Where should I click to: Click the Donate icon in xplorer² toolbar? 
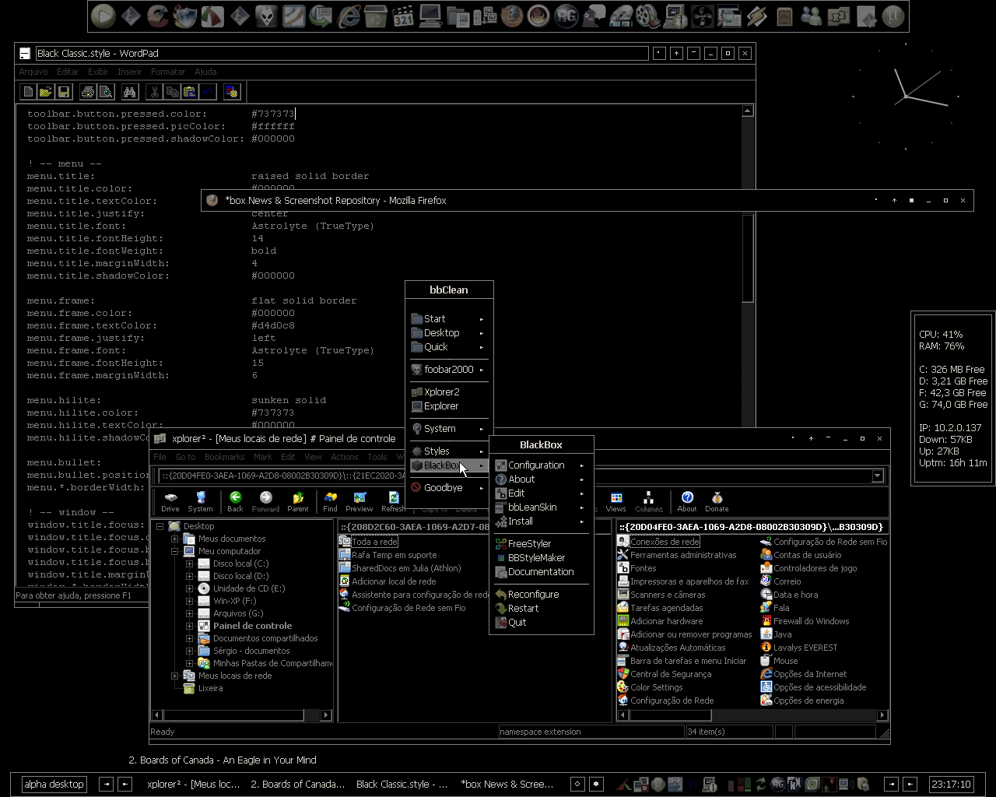click(x=717, y=502)
